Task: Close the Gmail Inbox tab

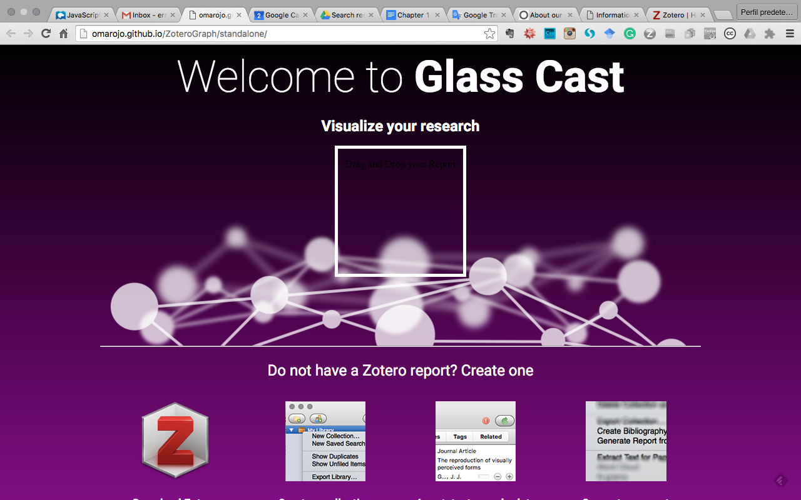Action: pyautogui.click(x=173, y=15)
